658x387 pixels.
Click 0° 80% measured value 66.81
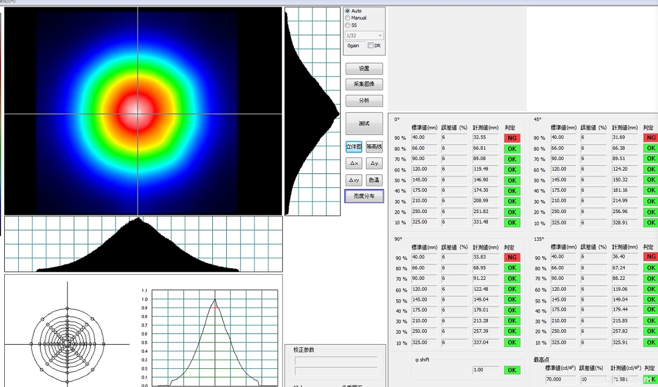[x=486, y=148]
